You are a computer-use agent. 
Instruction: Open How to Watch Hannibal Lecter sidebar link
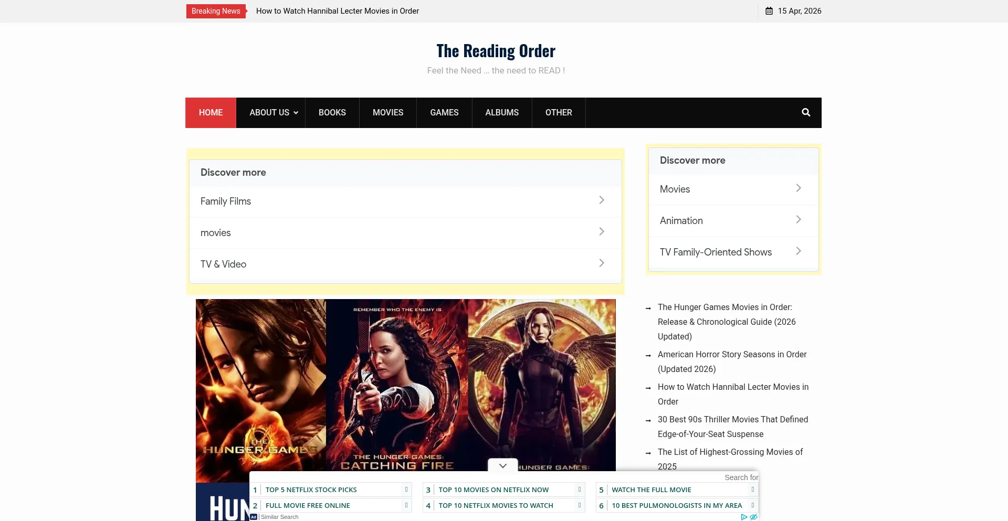733,394
